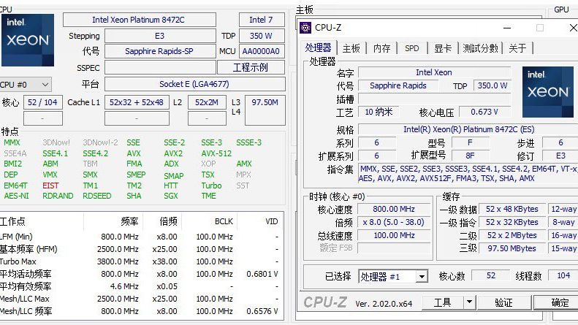
Task: Switch to the 主板 tab in CPU-Z
Action: point(351,48)
